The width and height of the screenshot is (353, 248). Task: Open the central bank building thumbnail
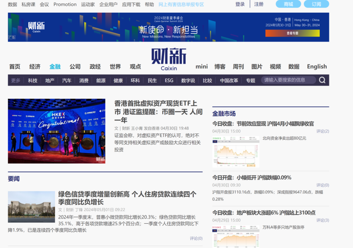[31, 207]
